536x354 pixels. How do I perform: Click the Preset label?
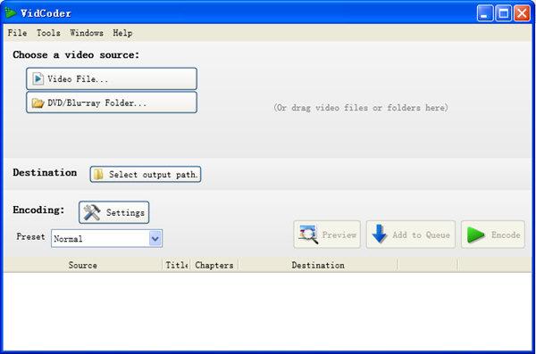[30, 236]
